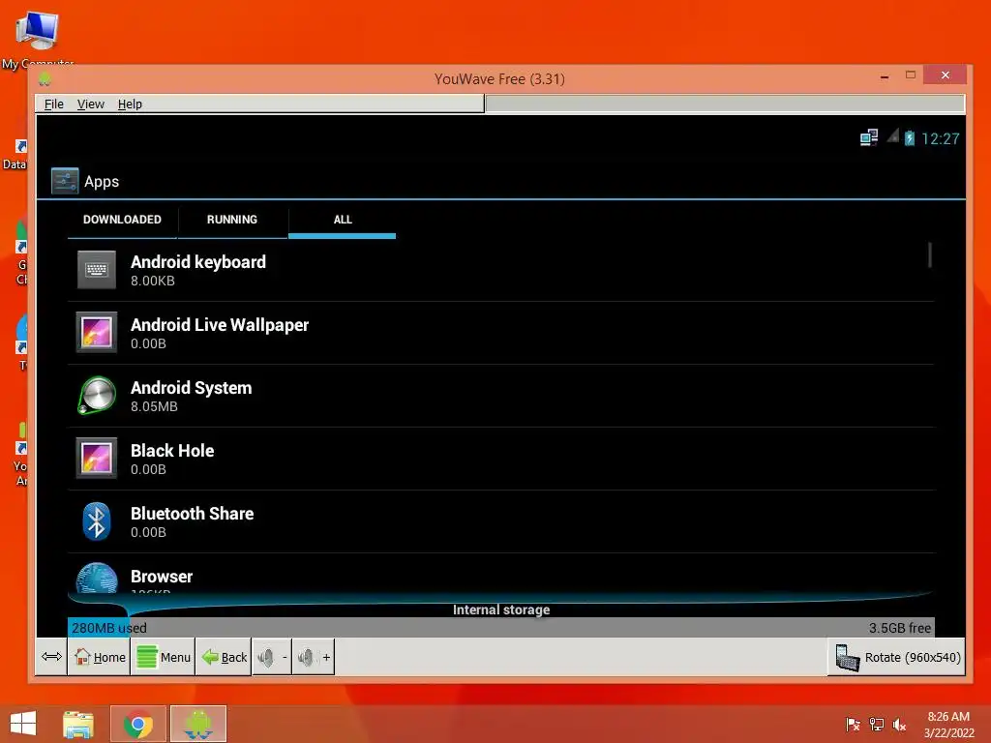991x743 pixels.
Task: Switch to the DOWNLOADED tab
Action: pyautogui.click(x=122, y=220)
